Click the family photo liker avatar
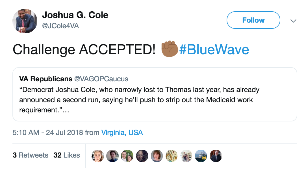This screenshot has width=308, height=170. [186, 156]
